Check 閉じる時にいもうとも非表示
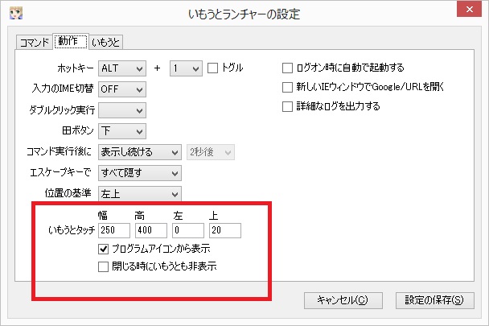The width and height of the screenshot is (489, 326). click(103, 266)
